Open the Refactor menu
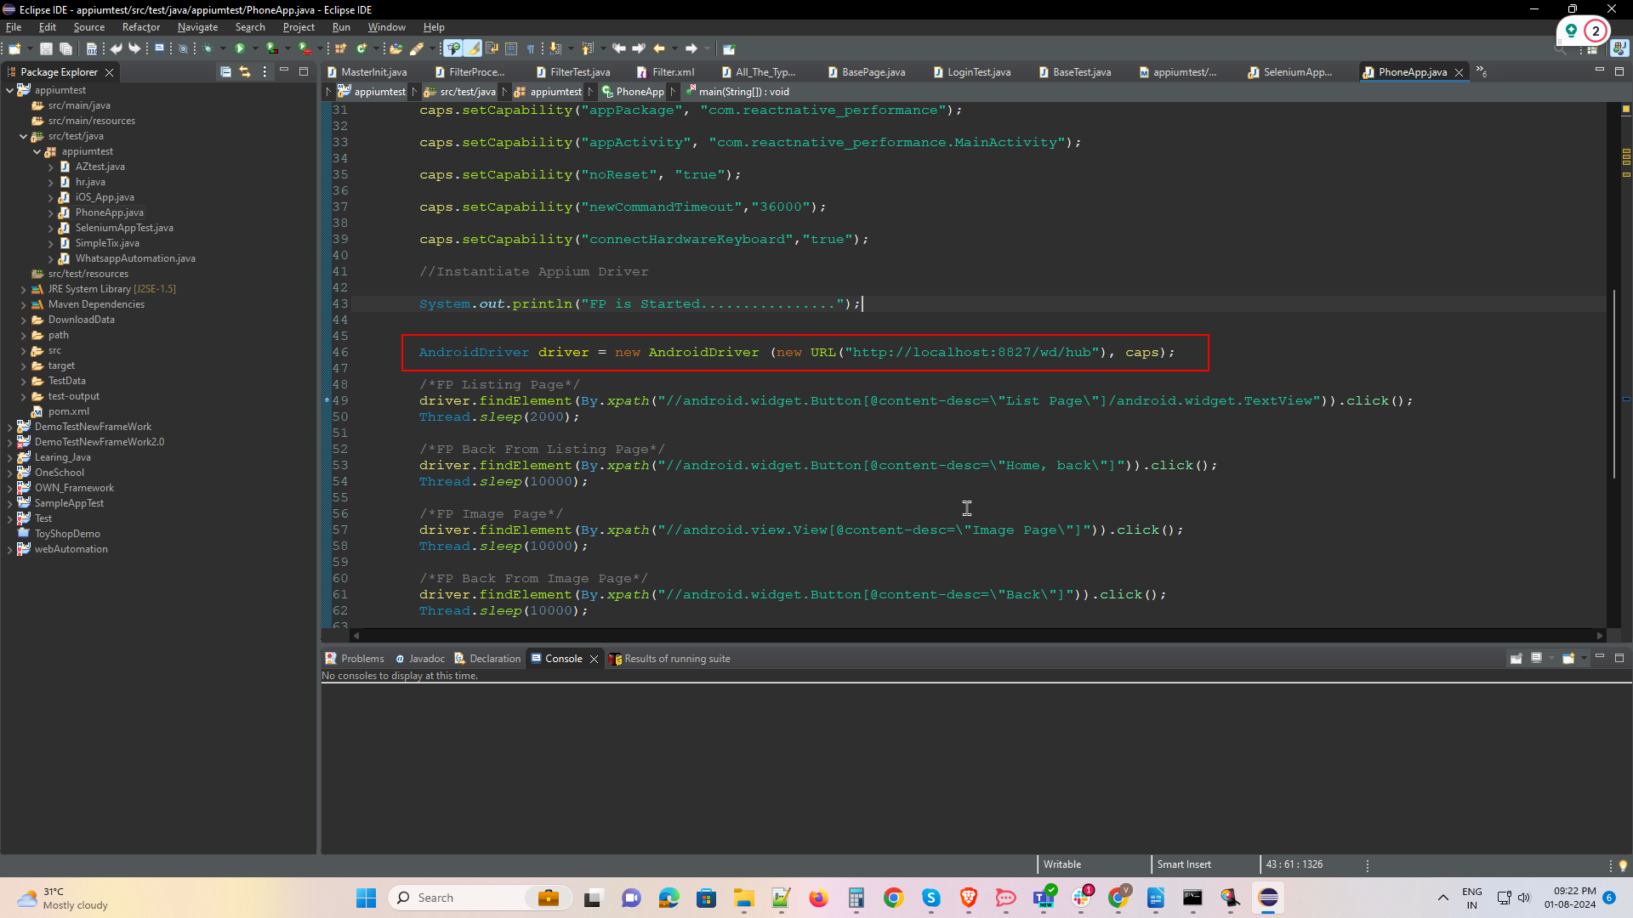This screenshot has width=1633, height=918. 140,27
